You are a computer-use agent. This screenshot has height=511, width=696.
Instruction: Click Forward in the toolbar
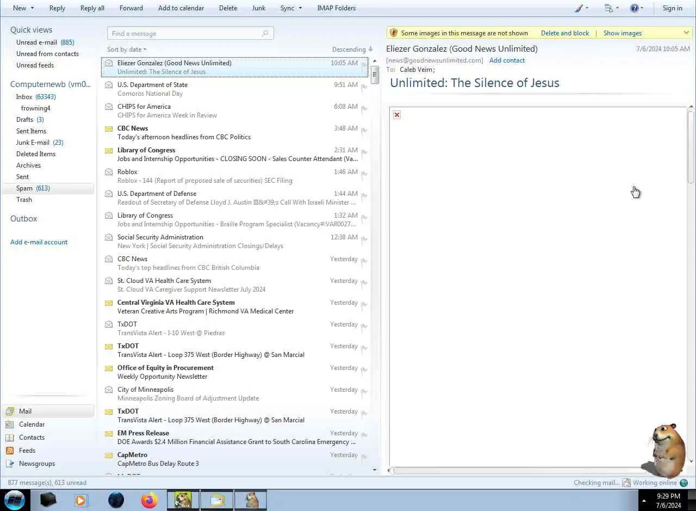coord(131,8)
